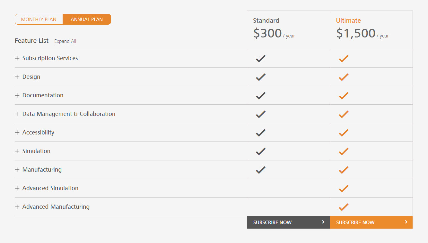Click the Standard $300 per year price
428x243 pixels.
[274, 33]
